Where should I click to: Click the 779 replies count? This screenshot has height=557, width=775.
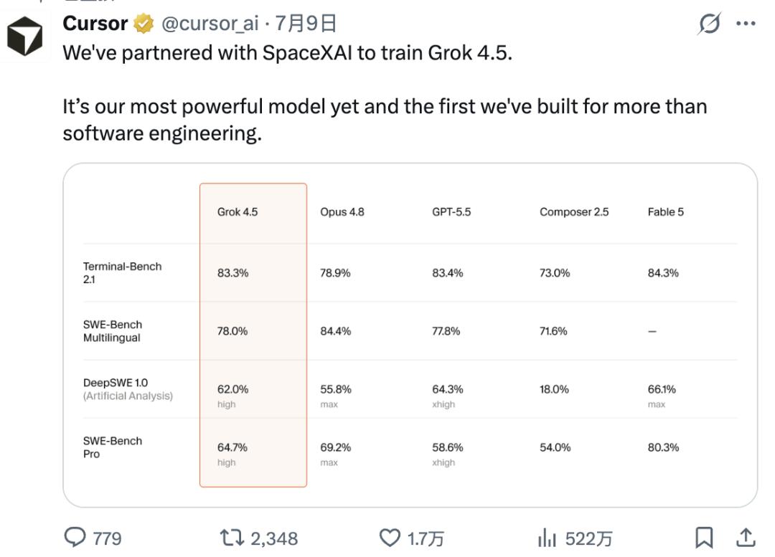(107, 538)
